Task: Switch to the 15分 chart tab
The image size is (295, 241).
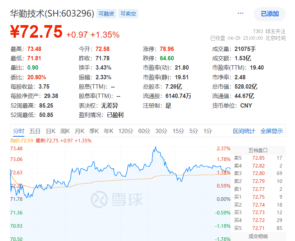Action: (x=178, y=131)
